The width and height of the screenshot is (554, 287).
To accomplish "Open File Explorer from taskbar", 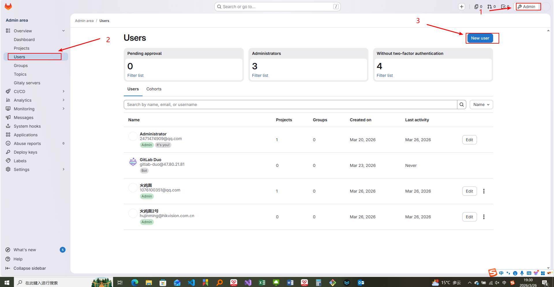I will [x=149, y=282].
